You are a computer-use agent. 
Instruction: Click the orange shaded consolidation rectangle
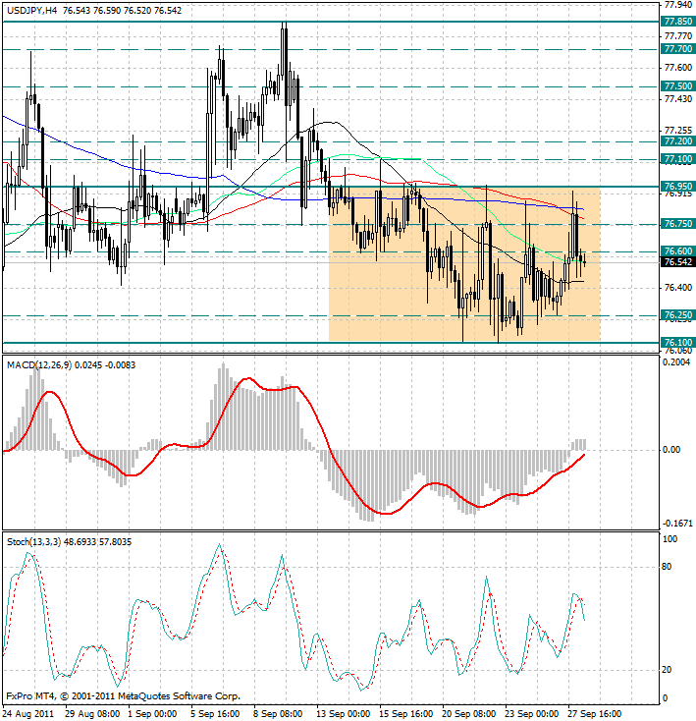click(464, 264)
